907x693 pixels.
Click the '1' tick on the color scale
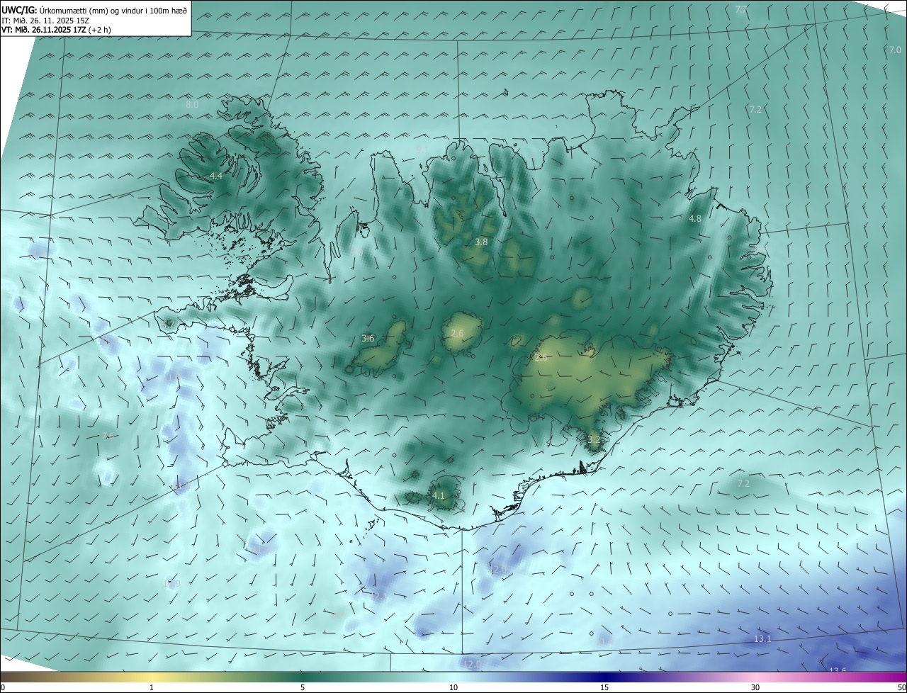coord(152,687)
